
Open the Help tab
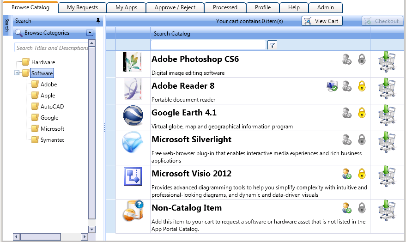[294, 7]
